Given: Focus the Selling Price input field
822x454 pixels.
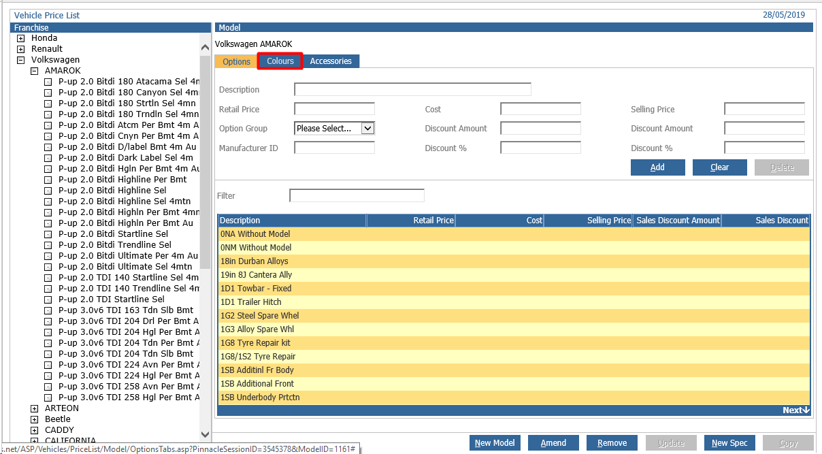Looking at the screenshot, I should point(764,109).
